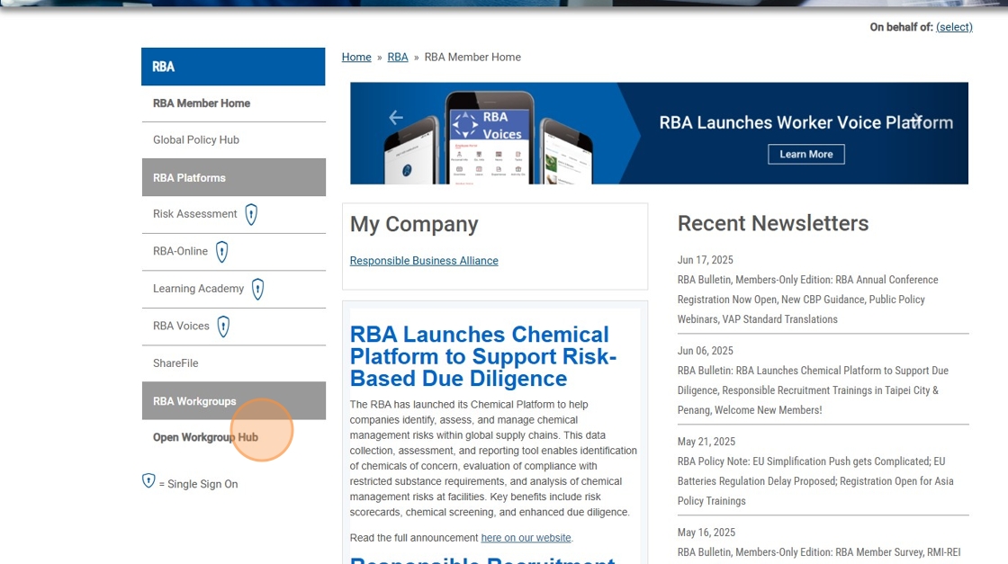Image resolution: width=1008 pixels, height=564 pixels.
Task: Open the Responsible Business Alliance company link
Action: point(424,261)
